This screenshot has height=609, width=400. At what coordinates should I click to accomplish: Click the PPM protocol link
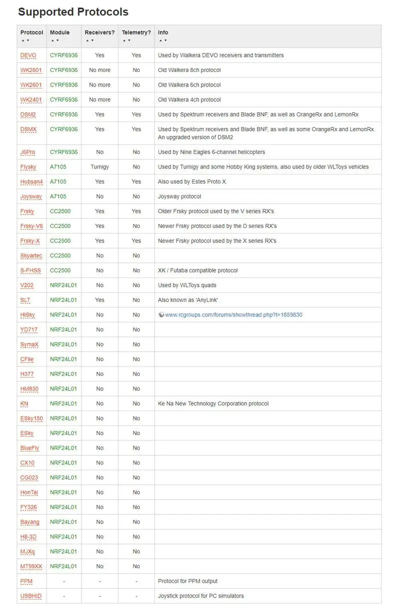pos(26,581)
